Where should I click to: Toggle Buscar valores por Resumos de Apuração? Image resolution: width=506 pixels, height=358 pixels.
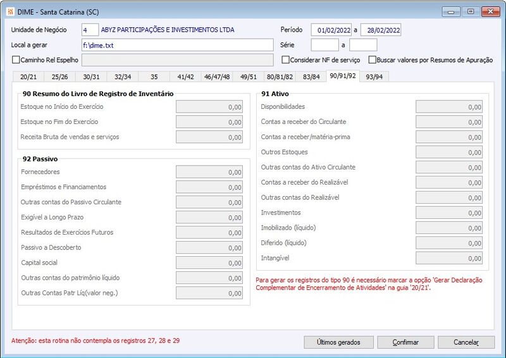pos(373,59)
